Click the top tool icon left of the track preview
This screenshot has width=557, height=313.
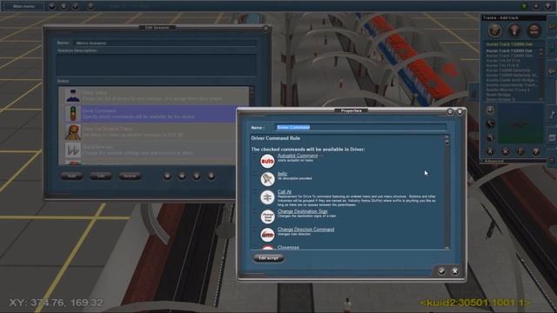(x=490, y=110)
